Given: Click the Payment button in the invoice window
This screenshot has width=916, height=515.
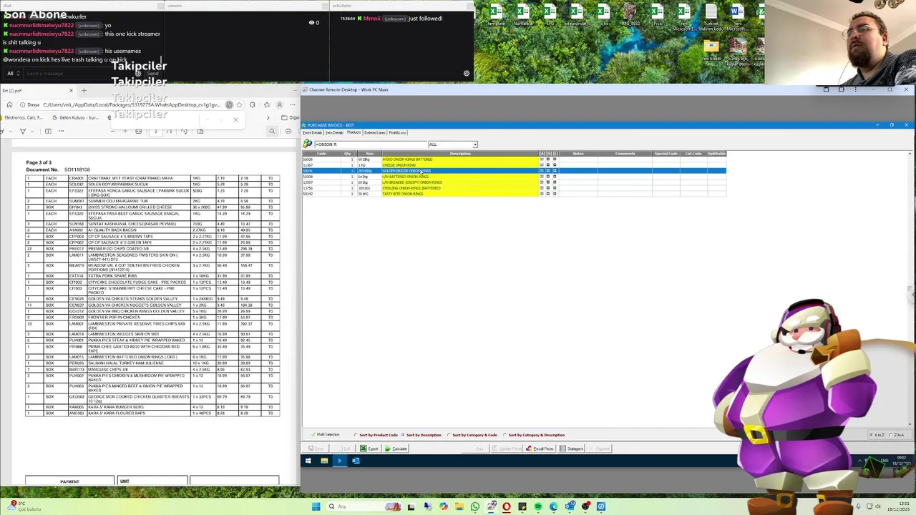Looking at the screenshot, I should pos(600,448).
